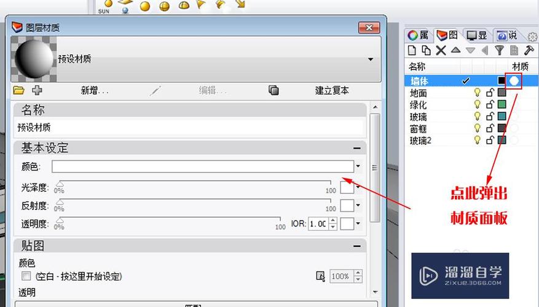Collapse the 基本设定 section
The image size is (539, 307).
[357, 149]
